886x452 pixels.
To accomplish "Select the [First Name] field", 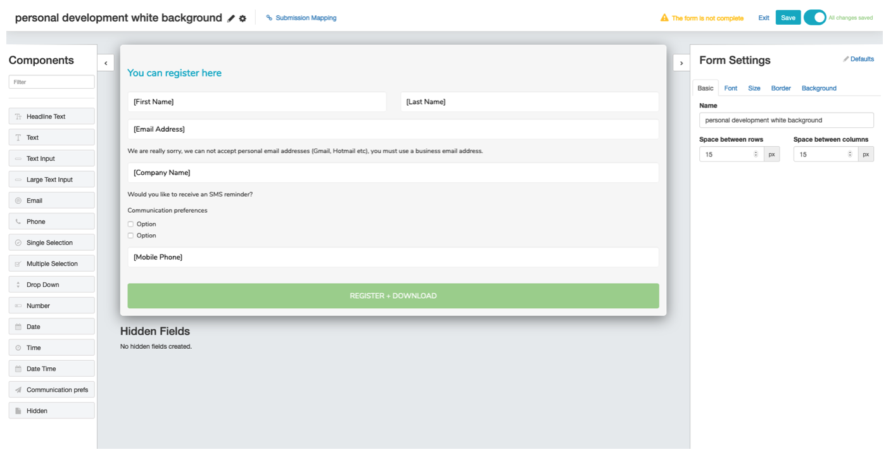I will click(x=257, y=102).
